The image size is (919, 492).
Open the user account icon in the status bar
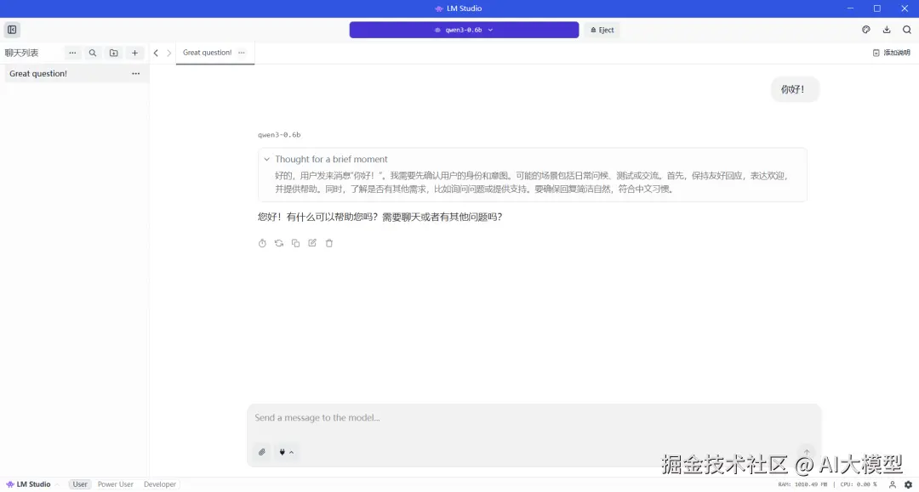click(892, 484)
